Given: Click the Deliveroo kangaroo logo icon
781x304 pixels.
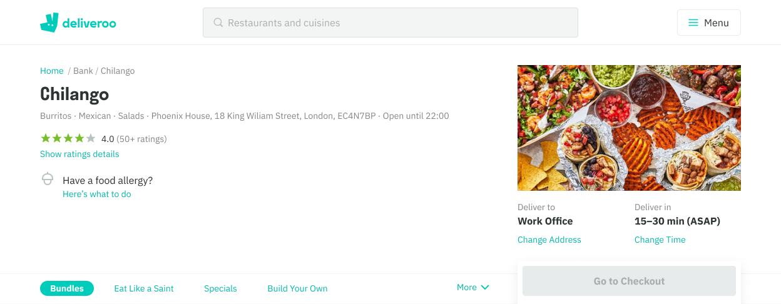Looking at the screenshot, I should [49, 23].
